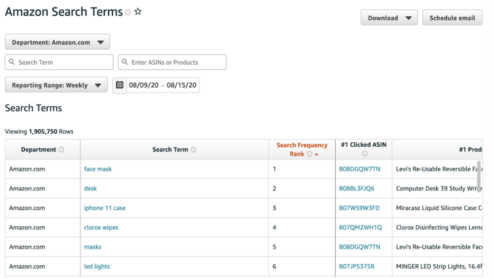Toggle sort arrow on Search Frequency Rank

(317, 154)
